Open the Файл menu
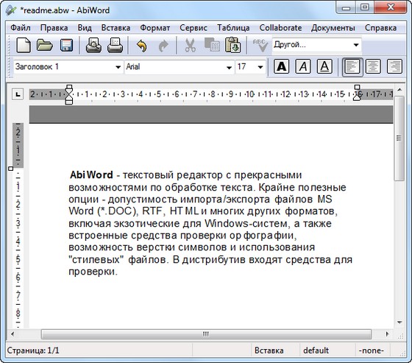The height and width of the screenshot is (363, 412). (21, 28)
